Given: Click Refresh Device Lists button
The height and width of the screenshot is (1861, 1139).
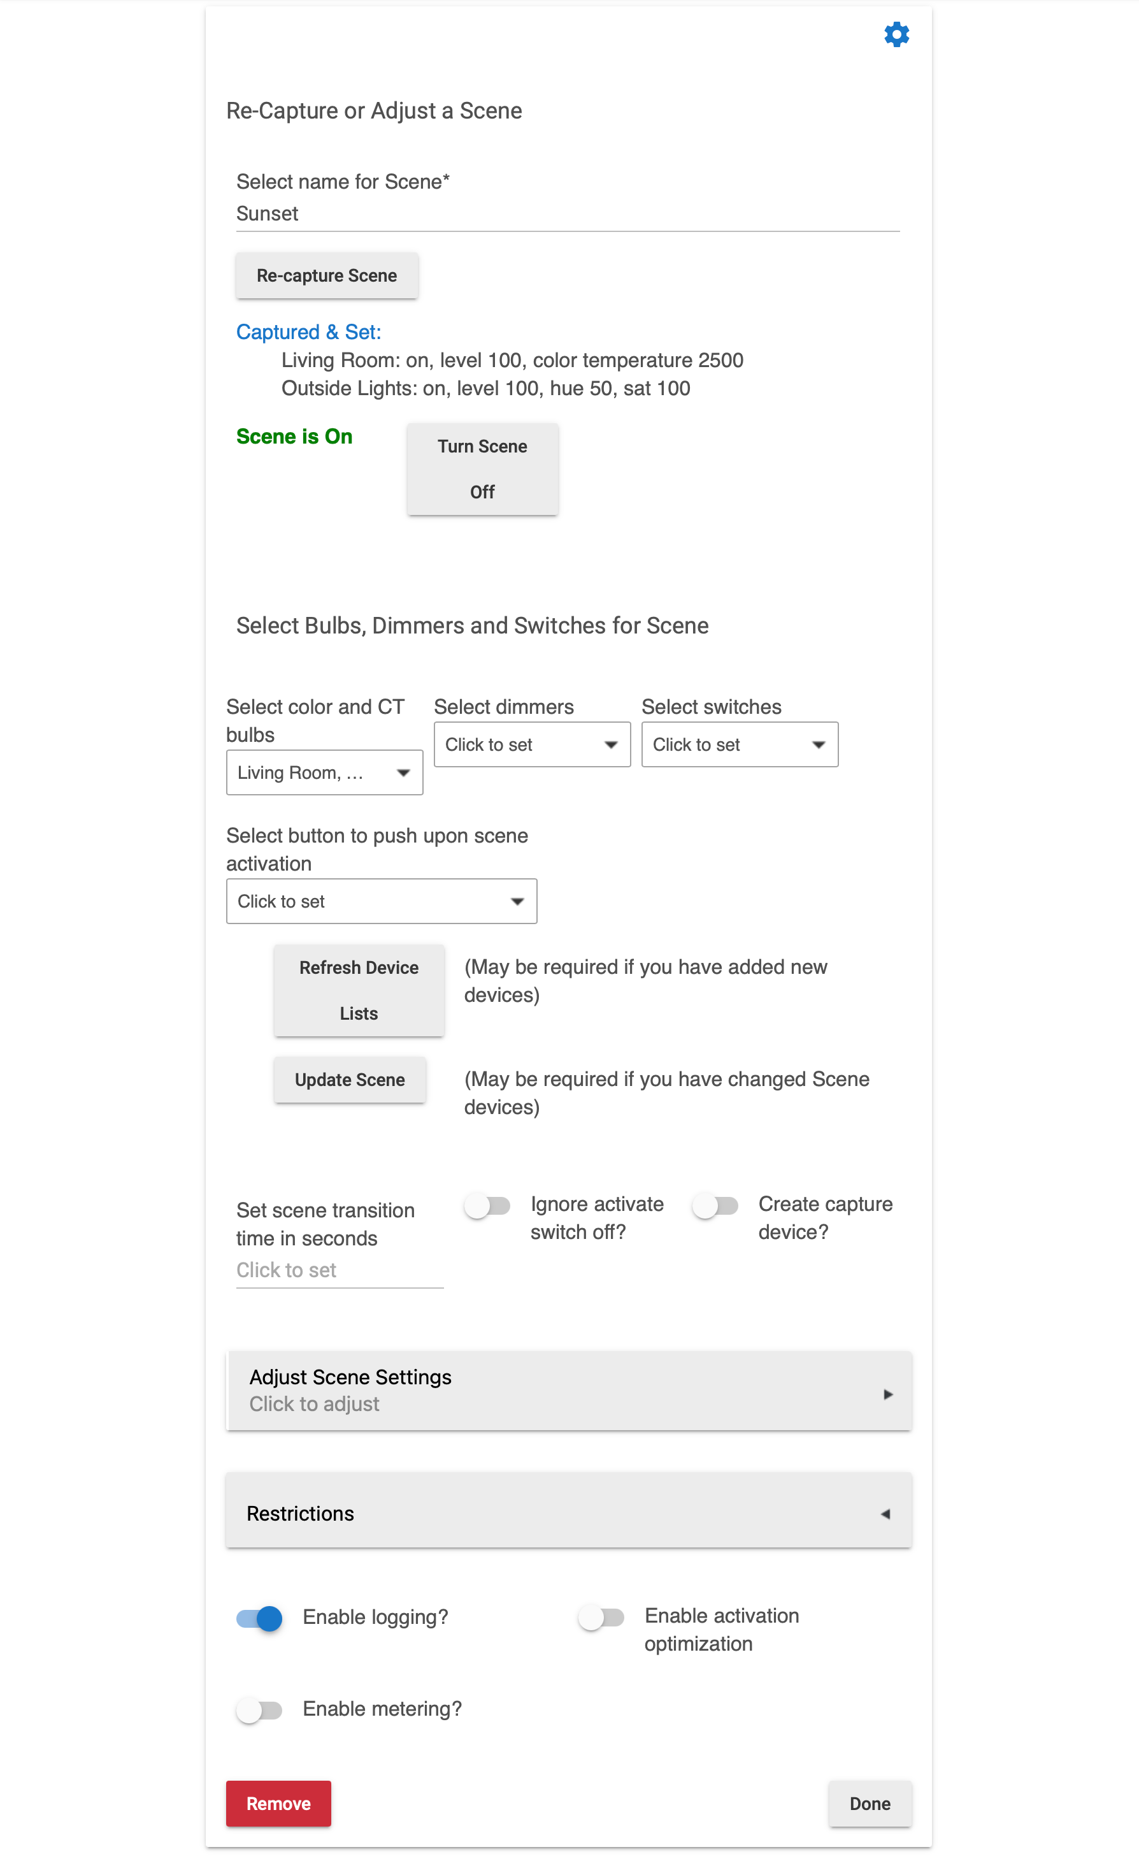Looking at the screenshot, I should pos(359,990).
